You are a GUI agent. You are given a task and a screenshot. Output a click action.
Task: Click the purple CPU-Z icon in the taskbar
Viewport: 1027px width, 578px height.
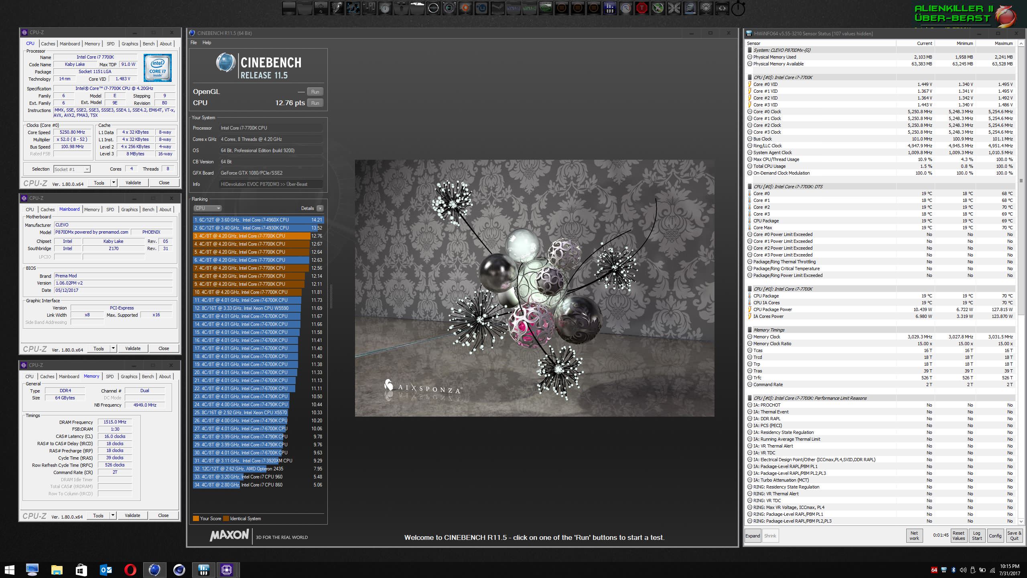227,570
